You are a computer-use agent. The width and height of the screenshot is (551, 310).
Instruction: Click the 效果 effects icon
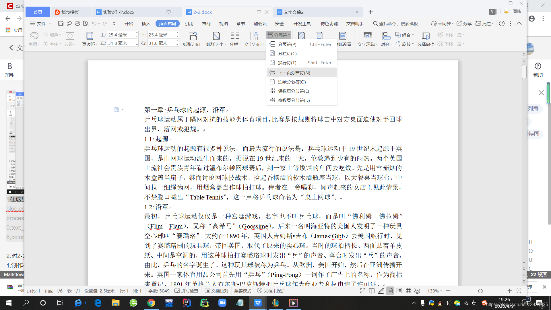coord(70,39)
